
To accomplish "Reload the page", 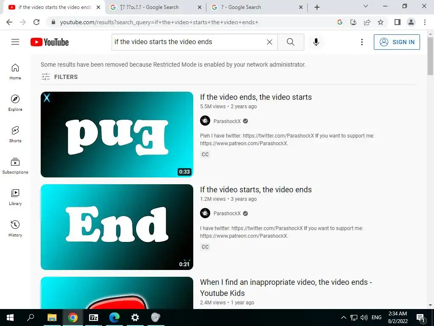I will [x=36, y=22].
